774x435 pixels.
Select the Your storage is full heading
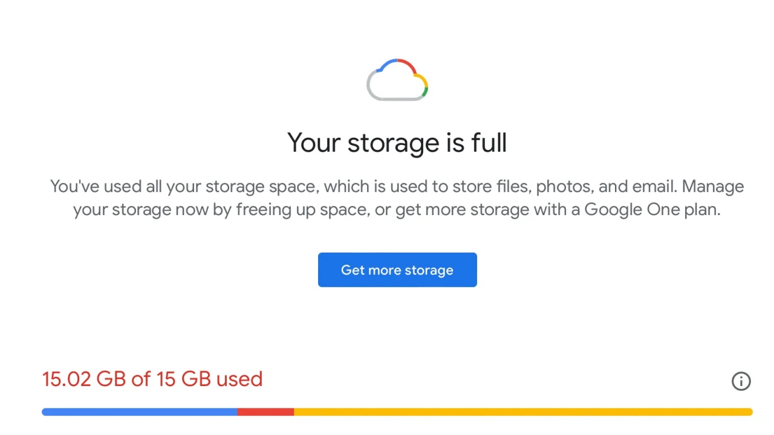(x=397, y=143)
